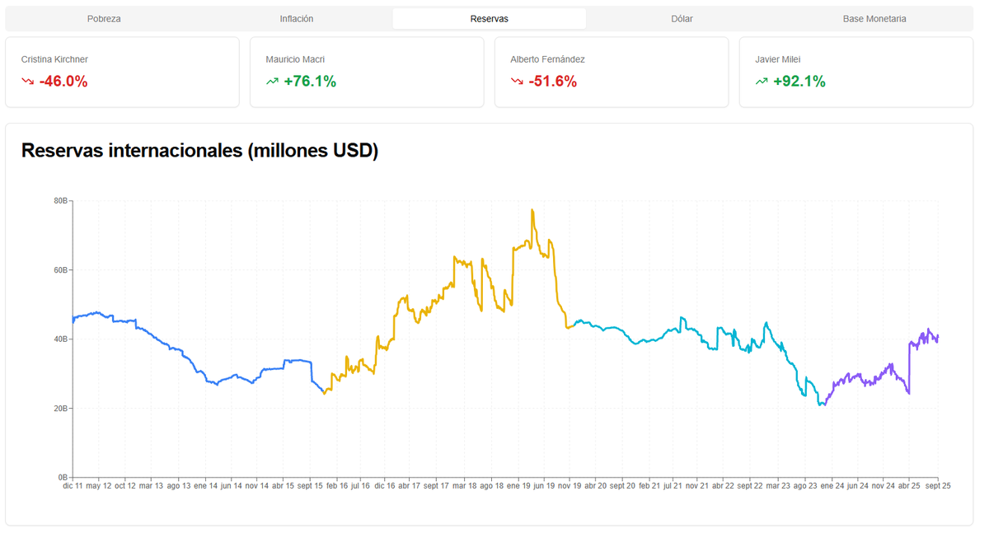This screenshot has width=989, height=538.
Task: Switch to the Pobreza tab
Action: (x=104, y=18)
